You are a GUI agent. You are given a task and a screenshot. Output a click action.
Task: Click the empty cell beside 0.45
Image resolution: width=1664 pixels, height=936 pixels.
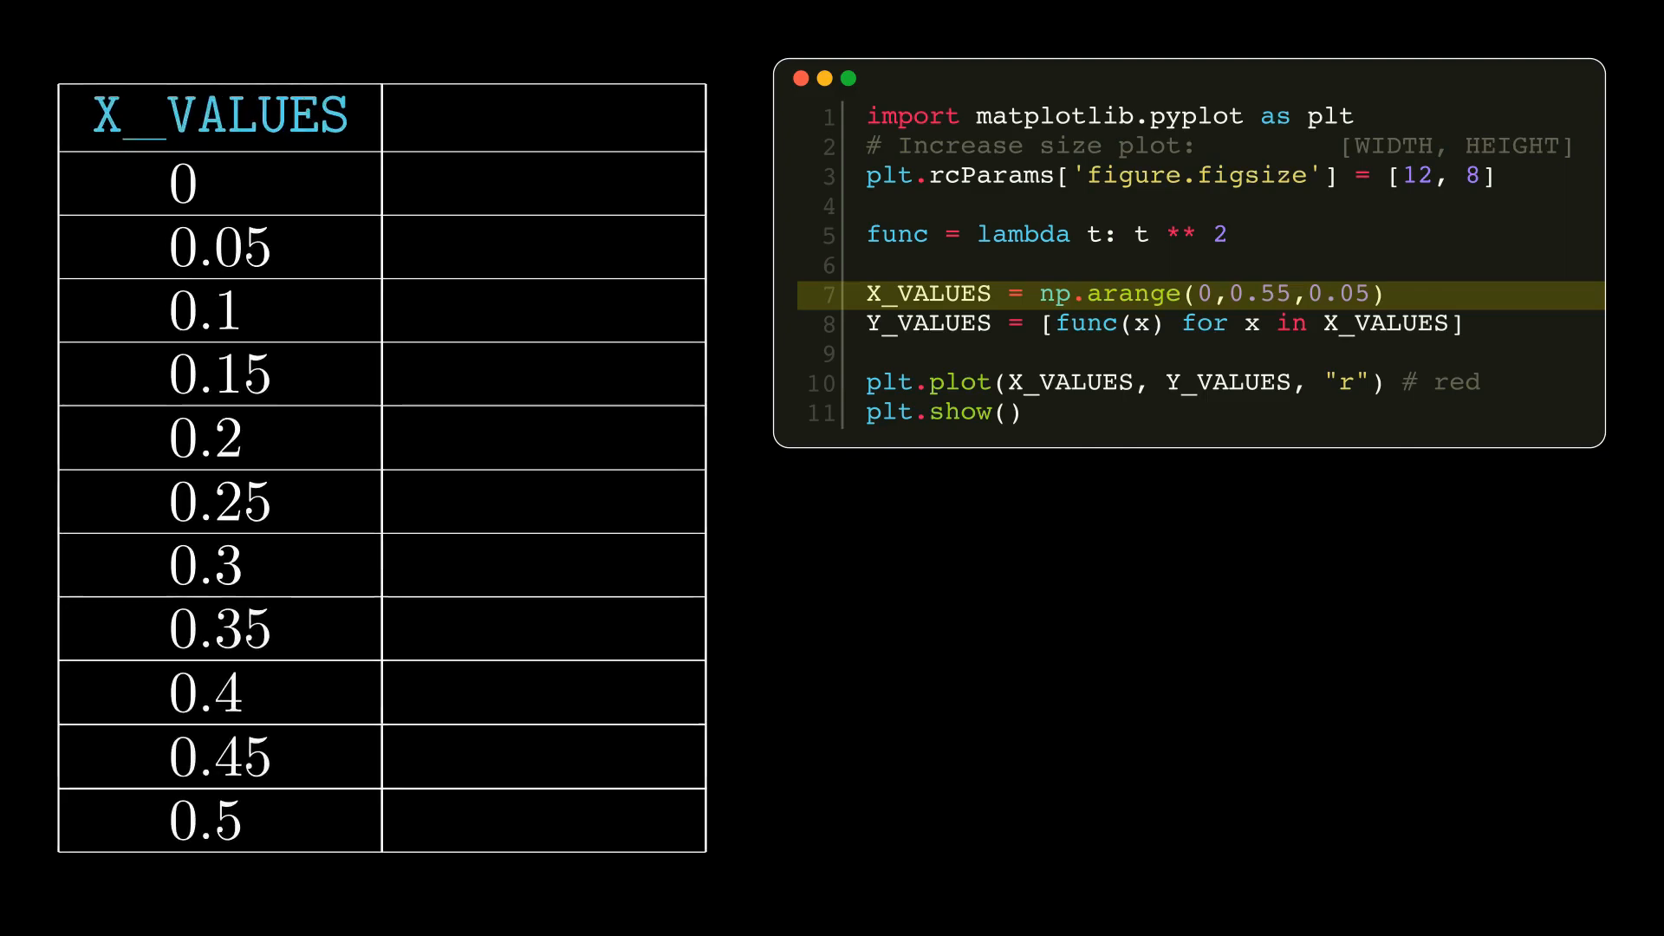(x=543, y=756)
